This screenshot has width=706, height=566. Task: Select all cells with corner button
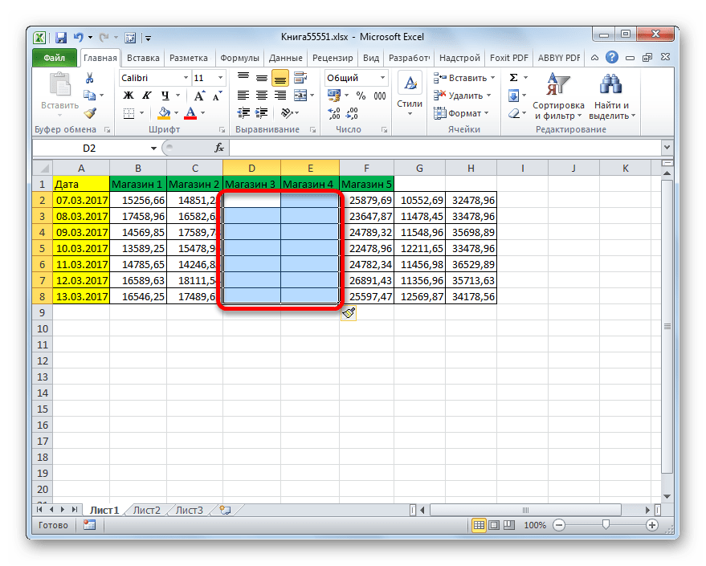[43, 169]
